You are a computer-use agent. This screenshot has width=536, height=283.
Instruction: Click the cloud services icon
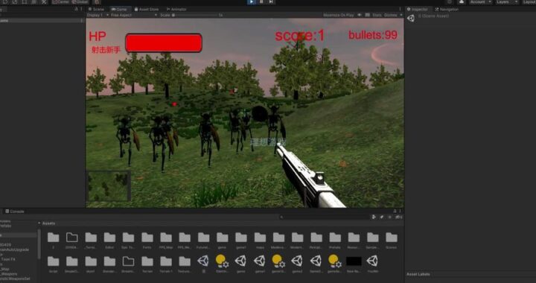(462, 1)
